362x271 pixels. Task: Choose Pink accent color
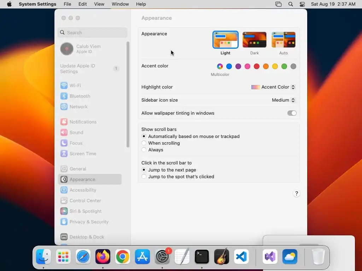click(247, 66)
